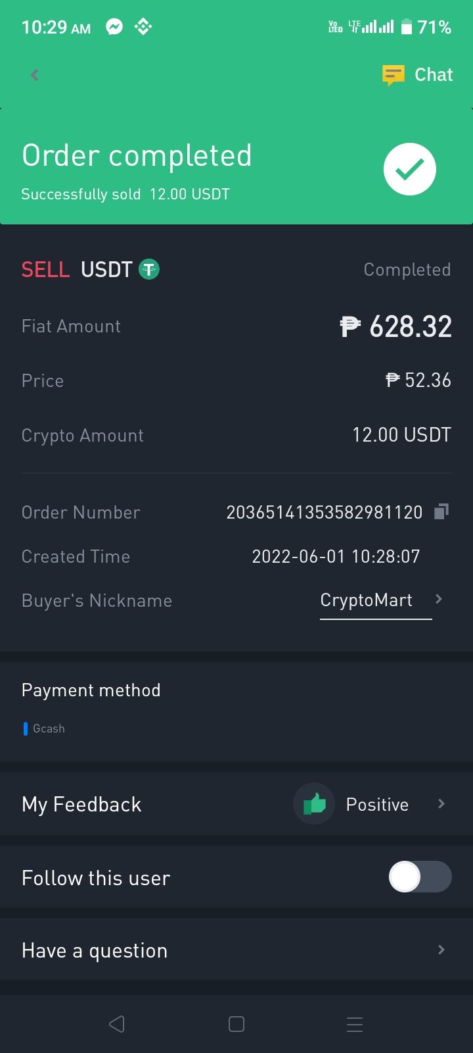This screenshot has width=473, height=1053.
Task: Tap the Positive feedback label
Action: [377, 805]
